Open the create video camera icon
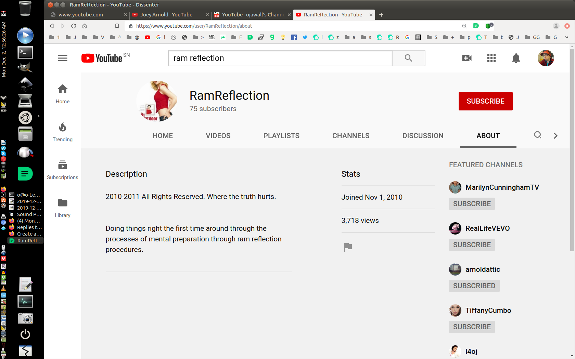575x359 pixels. click(467, 58)
